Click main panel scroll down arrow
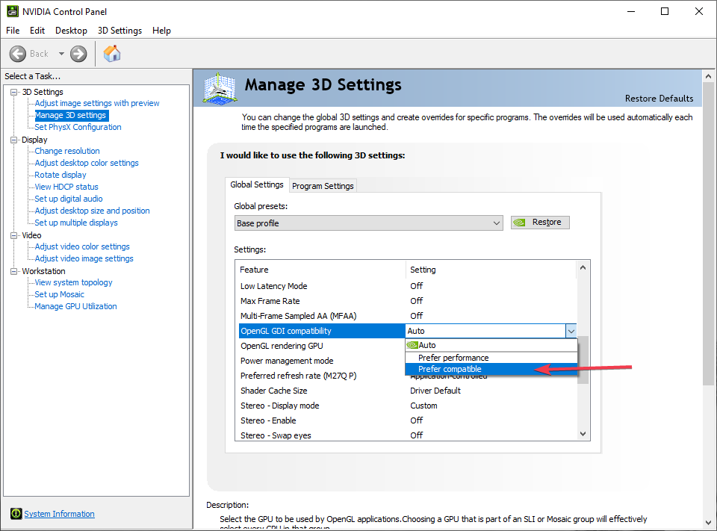717x531 pixels. (x=708, y=522)
